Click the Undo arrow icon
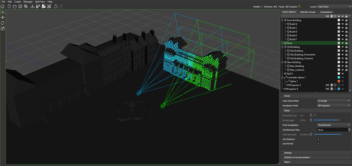The height and width of the screenshot is (166, 352). 56,7
